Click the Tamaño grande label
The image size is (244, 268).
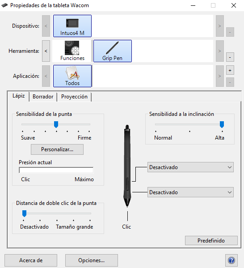75,227
